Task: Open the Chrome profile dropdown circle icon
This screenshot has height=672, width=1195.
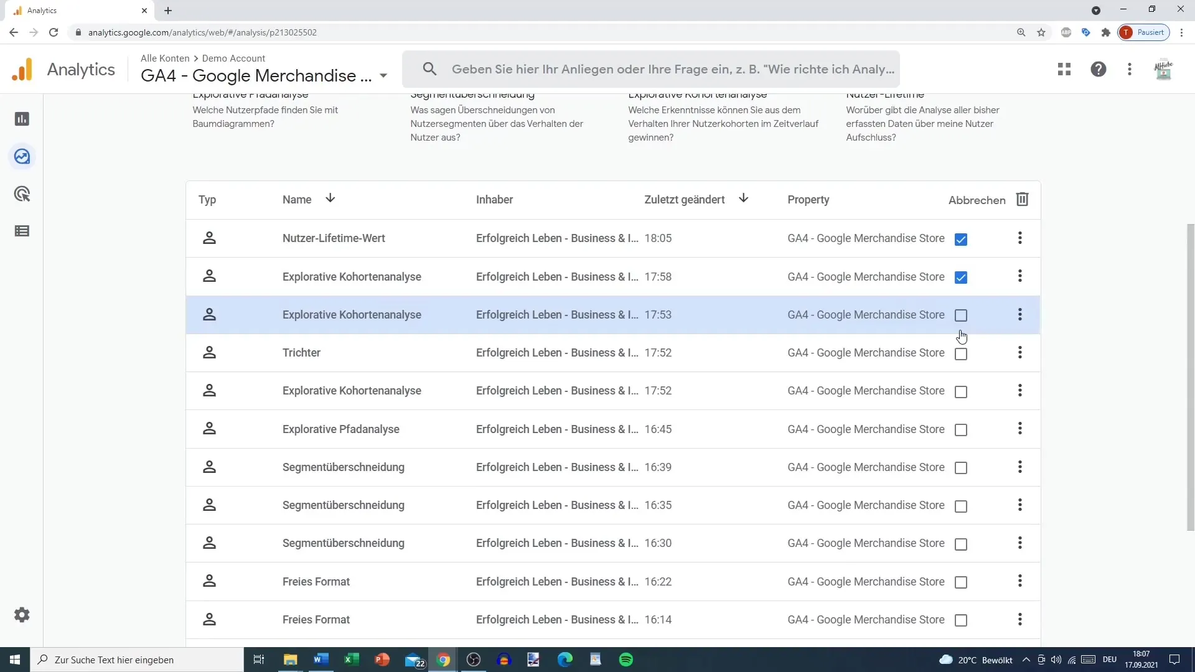Action: click(1096, 11)
